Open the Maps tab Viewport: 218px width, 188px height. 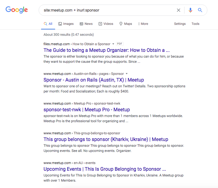[126, 24]
